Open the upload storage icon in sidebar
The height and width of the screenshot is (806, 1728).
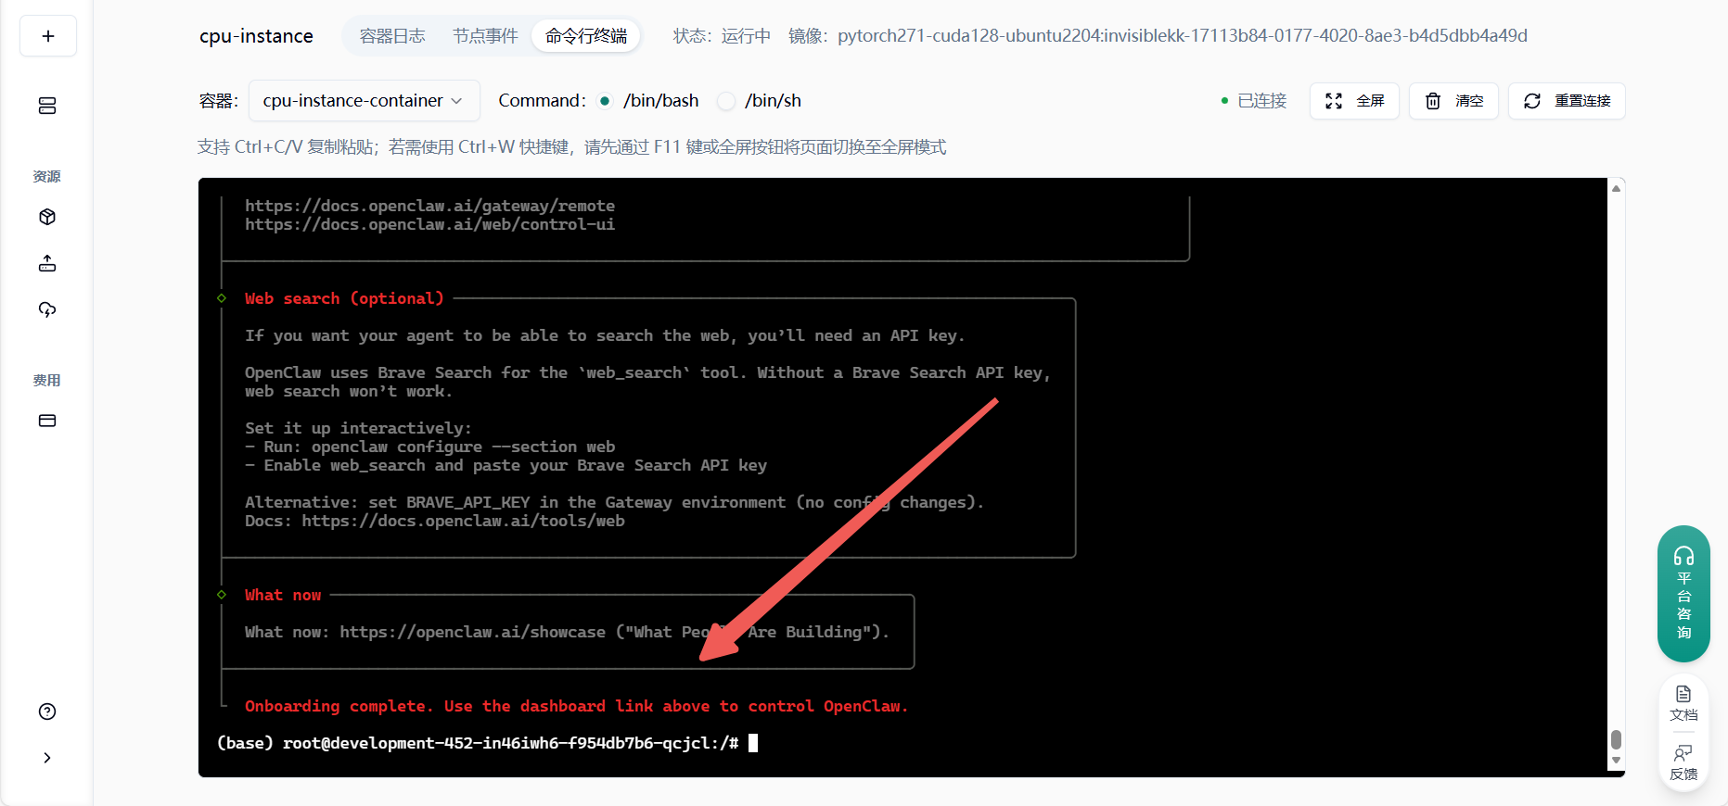point(47,264)
